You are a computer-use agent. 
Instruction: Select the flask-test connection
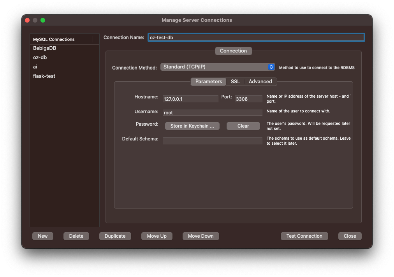(x=44, y=76)
